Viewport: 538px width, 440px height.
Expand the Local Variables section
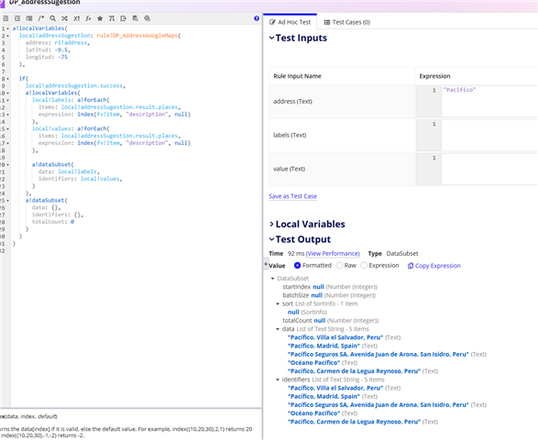[271, 224]
